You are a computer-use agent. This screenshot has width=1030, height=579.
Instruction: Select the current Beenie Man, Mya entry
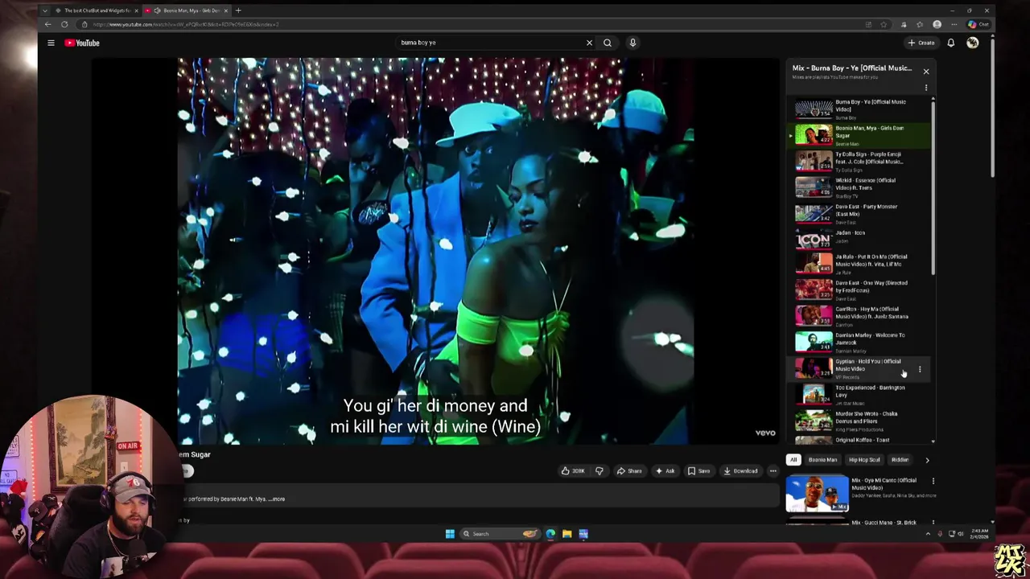[x=859, y=135]
